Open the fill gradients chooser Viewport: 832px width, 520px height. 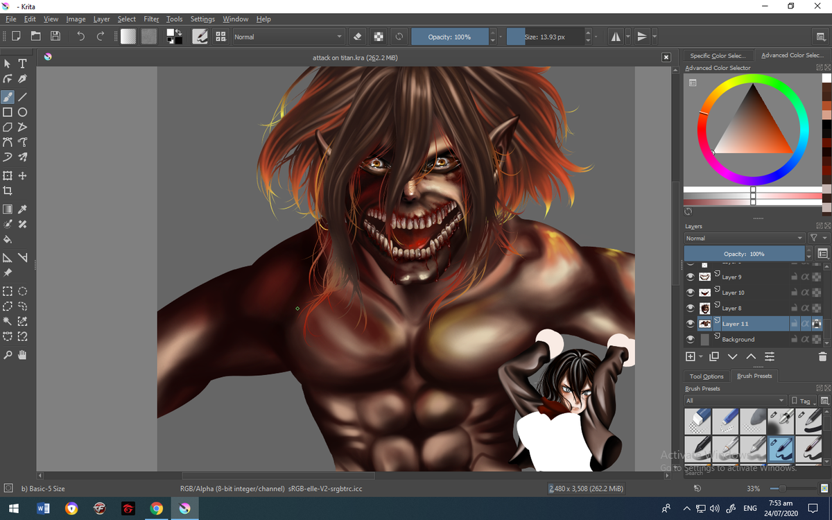click(128, 36)
